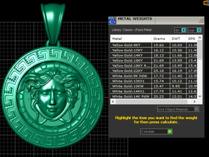Sort by the DWT column header
The width and height of the screenshot is (209, 157).
coord(178,39)
